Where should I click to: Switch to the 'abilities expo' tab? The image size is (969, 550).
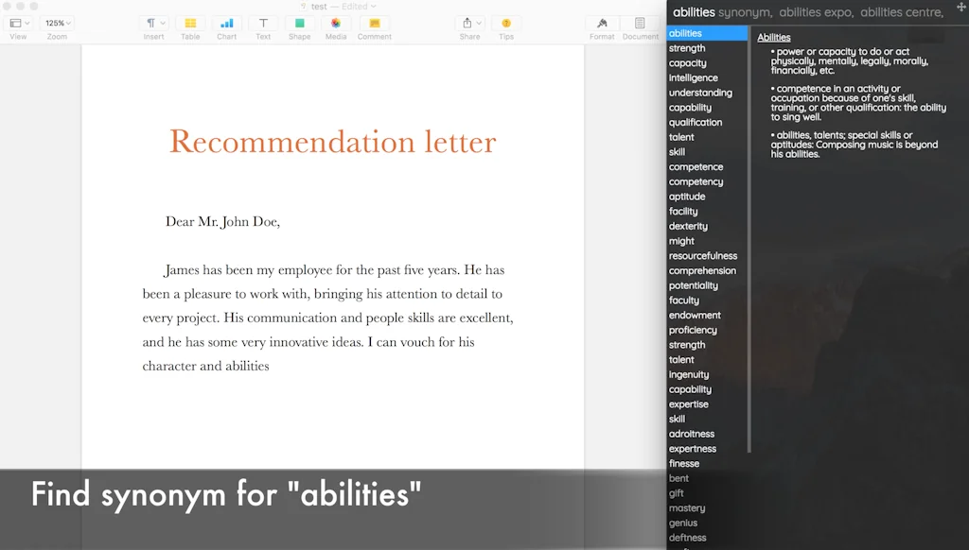tap(818, 12)
